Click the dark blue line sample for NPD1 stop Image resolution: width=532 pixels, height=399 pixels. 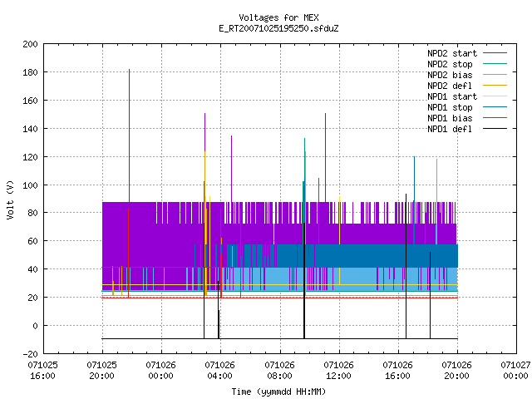(x=495, y=107)
